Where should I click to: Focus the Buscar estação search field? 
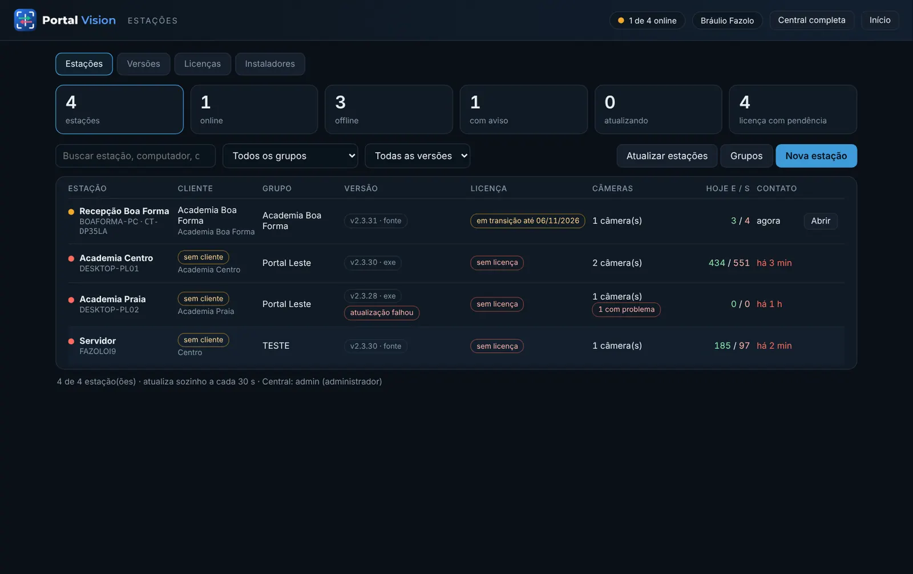tap(135, 156)
